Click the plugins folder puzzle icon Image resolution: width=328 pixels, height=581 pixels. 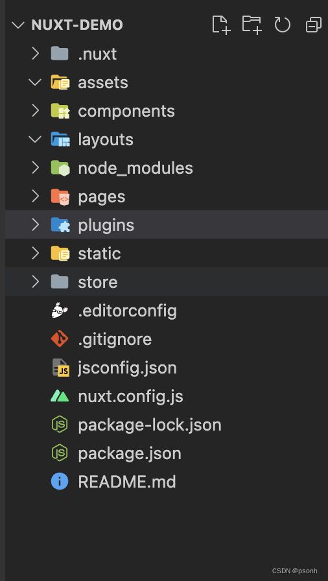pyautogui.click(x=60, y=225)
